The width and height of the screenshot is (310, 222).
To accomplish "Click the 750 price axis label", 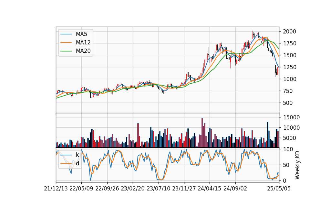I will [x=288, y=91].
